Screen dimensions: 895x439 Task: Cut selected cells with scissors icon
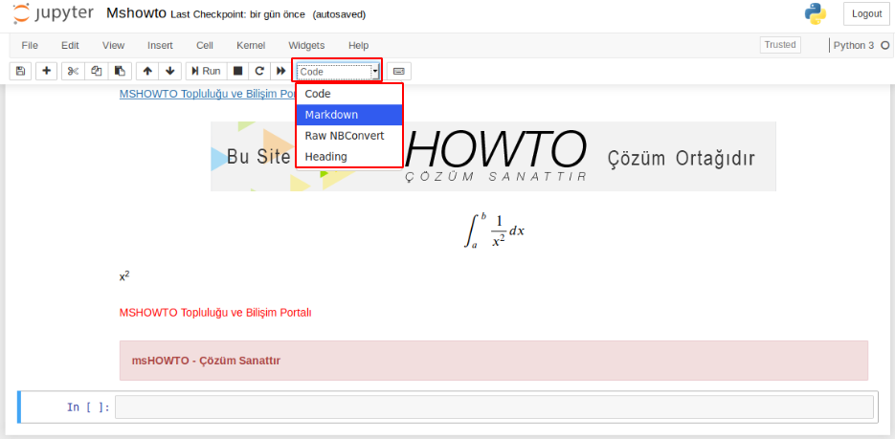tap(73, 72)
